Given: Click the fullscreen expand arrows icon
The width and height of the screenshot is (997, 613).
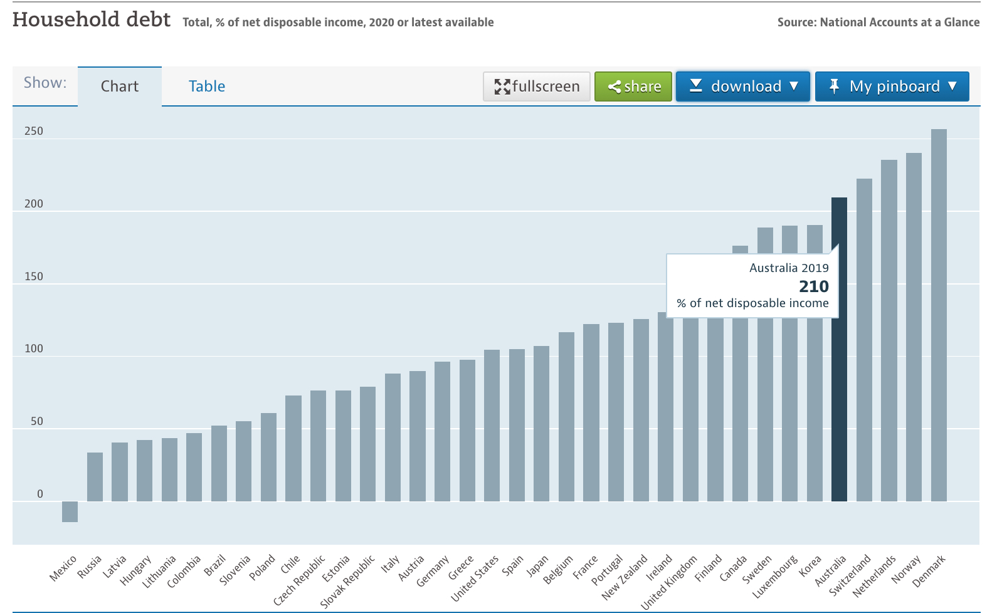Looking at the screenshot, I should pos(502,86).
